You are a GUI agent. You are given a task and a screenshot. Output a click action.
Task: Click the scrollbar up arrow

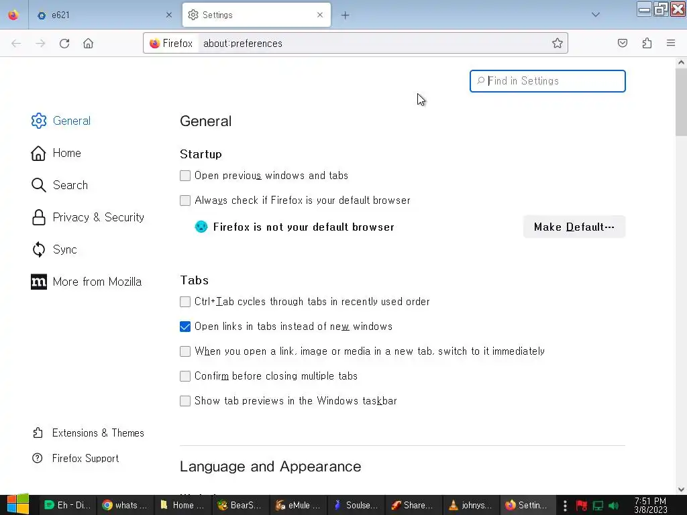681,62
